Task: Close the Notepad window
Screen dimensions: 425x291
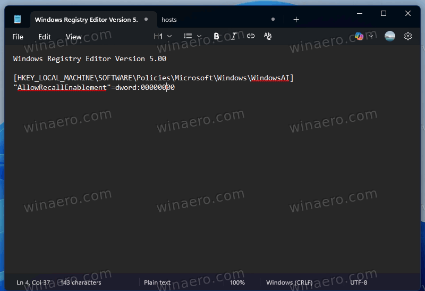Action: pyautogui.click(x=408, y=13)
